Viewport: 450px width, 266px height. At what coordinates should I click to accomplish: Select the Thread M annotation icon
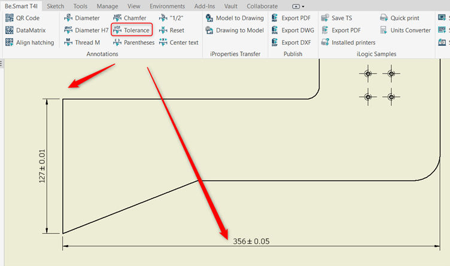click(68, 42)
